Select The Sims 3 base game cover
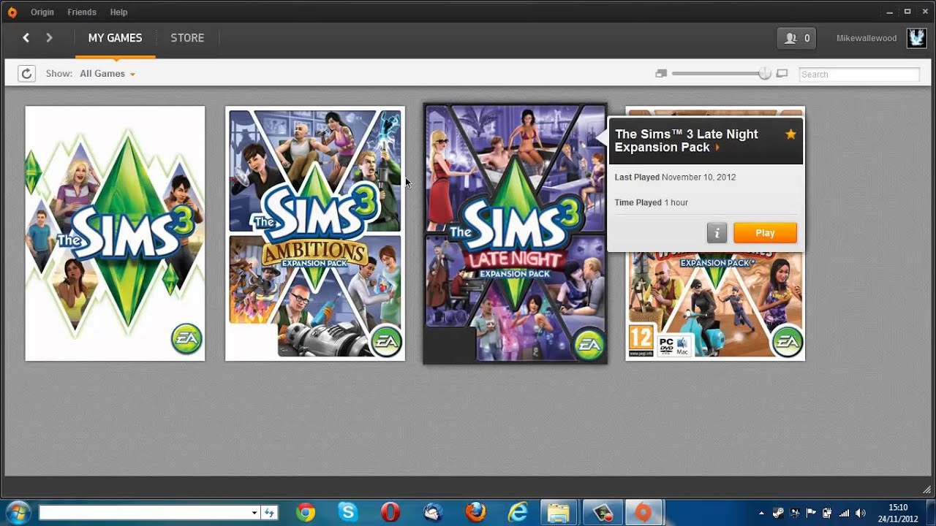936x526 pixels. point(115,234)
